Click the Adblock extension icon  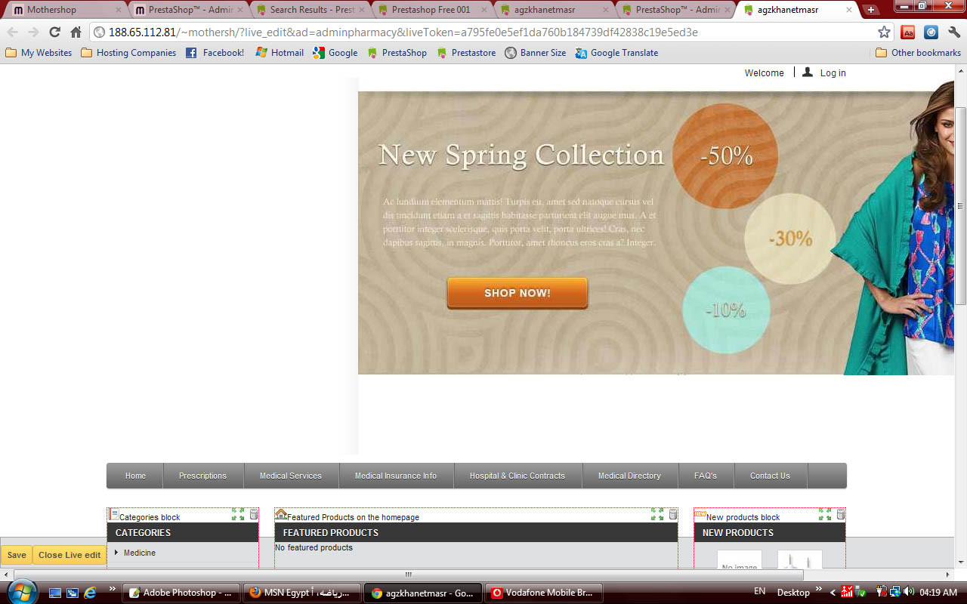click(908, 32)
